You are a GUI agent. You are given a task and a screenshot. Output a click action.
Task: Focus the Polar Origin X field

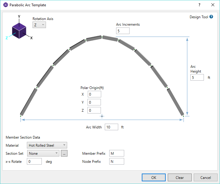(94, 94)
